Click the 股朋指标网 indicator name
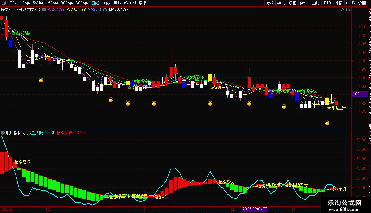This screenshot has height=213, width=371. click(16, 133)
